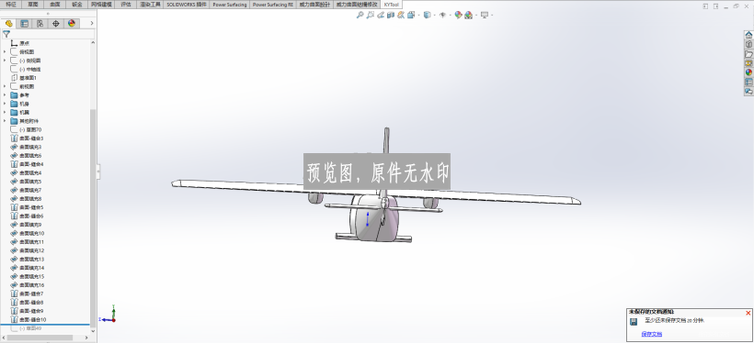Open the SOLIDWORKS 插件 tab
Viewport: 754px width, 343px height.
click(x=187, y=5)
